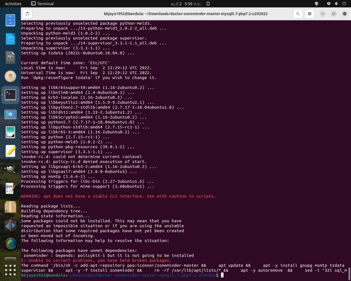Open the terminal hamburger menu
The width and height of the screenshot is (351, 281).
[309, 14]
